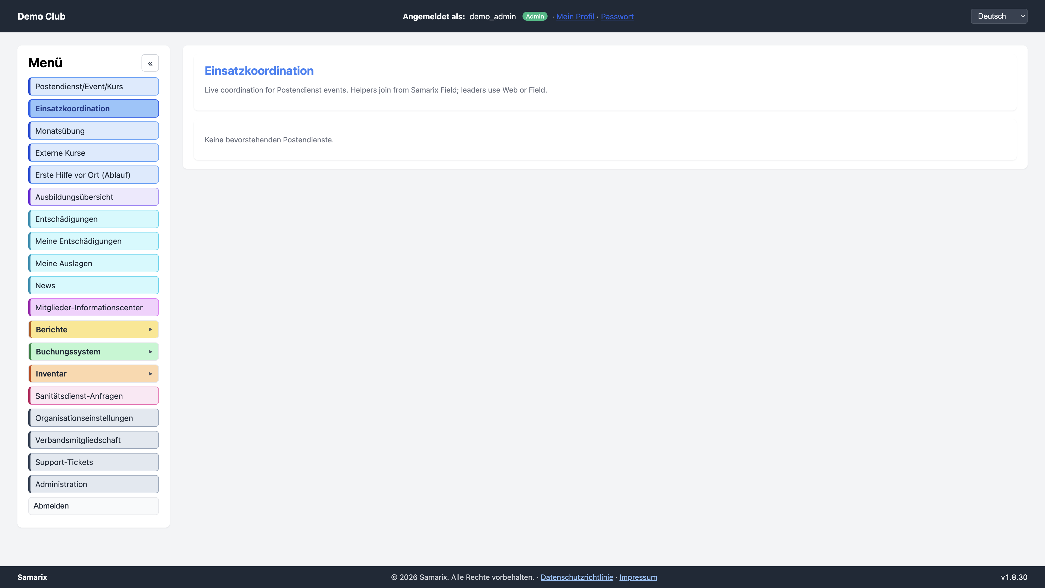Select Einsatzkoordination in the sidebar
The height and width of the screenshot is (588, 1045).
tap(94, 108)
